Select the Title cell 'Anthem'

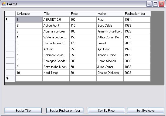tap(56, 49)
